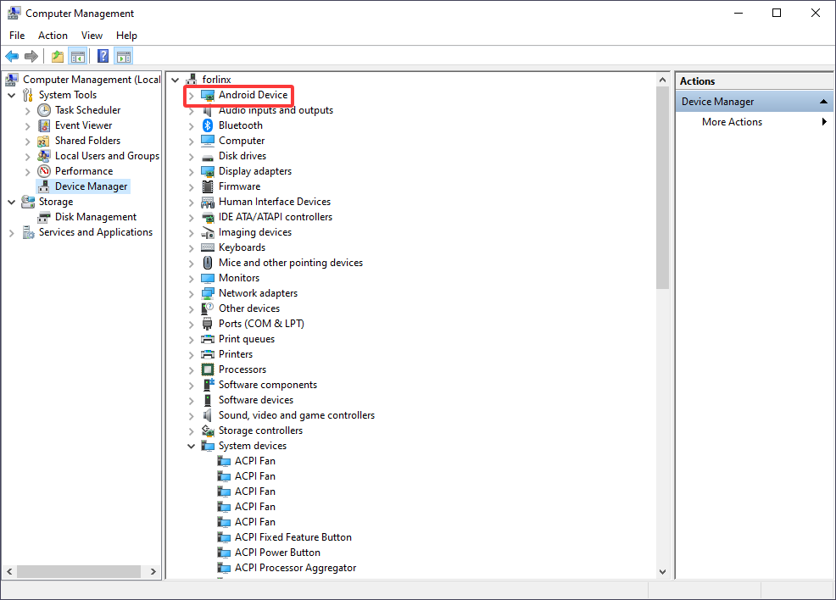Open the View menu
Image resolution: width=836 pixels, height=600 pixels.
(x=92, y=35)
